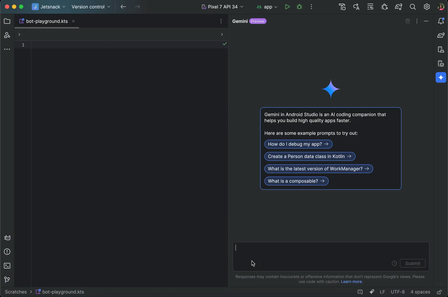Open IDE settings gear icon
This screenshot has height=297, width=448.
[x=427, y=7]
